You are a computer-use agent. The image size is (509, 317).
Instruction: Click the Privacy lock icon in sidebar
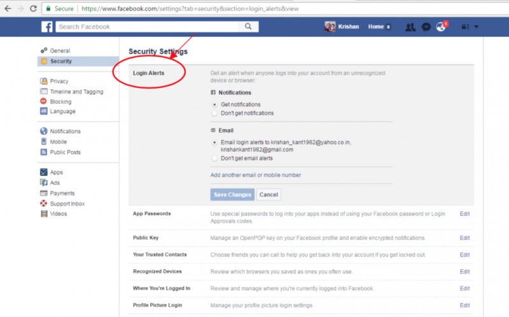(x=44, y=81)
